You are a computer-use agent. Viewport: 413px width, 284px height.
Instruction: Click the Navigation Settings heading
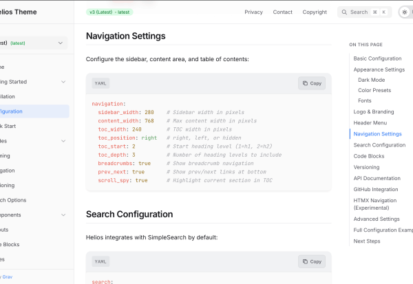coord(126,36)
